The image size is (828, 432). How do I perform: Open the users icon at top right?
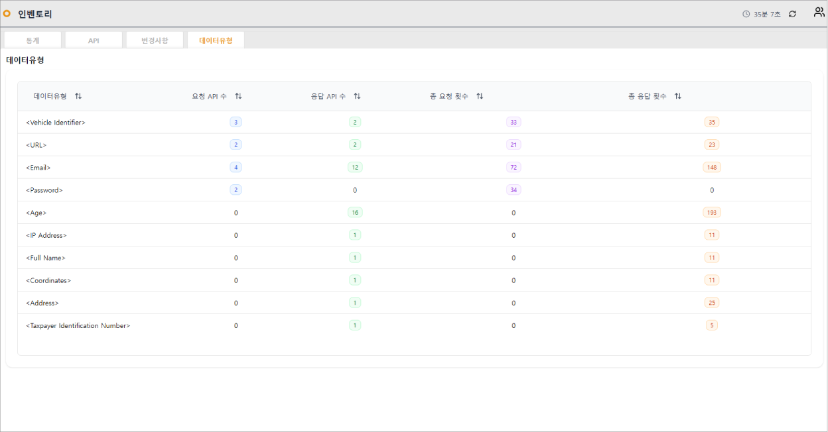819,13
